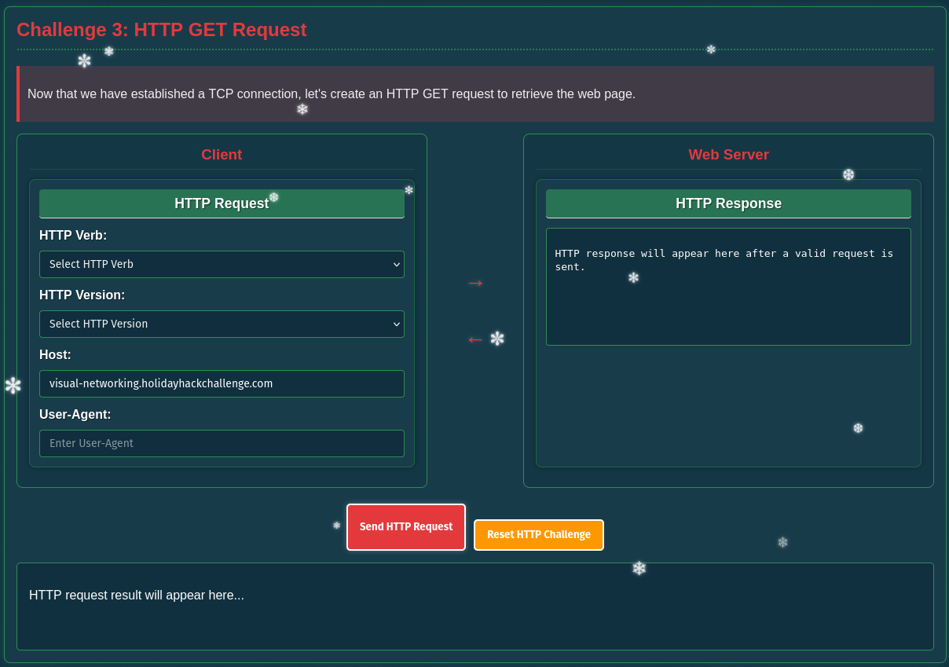Click the snowflake near the Send HTTP Request button
The width and height of the screenshot is (949, 667).
coord(335,526)
